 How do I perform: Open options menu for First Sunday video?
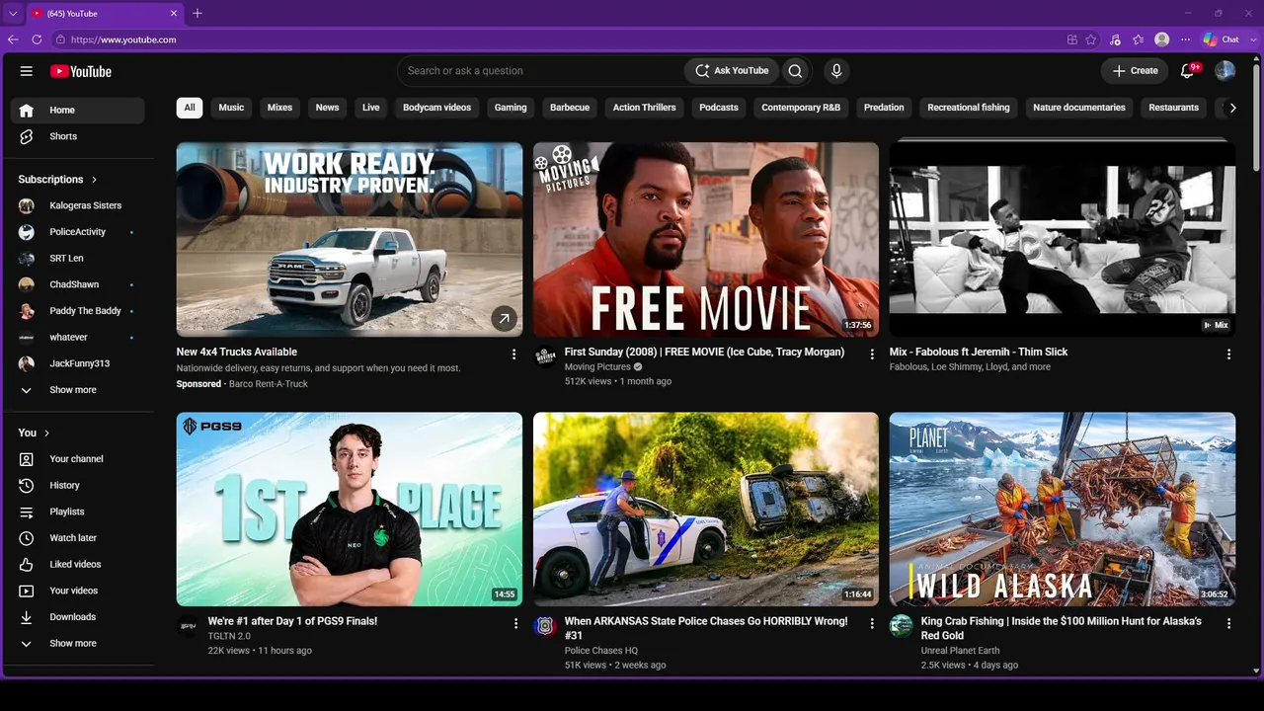pyautogui.click(x=872, y=354)
